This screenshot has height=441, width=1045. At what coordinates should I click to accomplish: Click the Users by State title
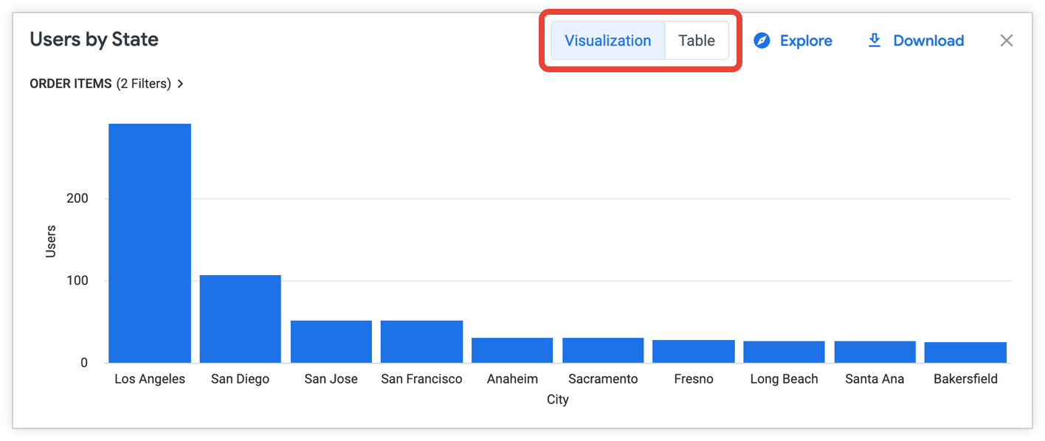coord(94,40)
